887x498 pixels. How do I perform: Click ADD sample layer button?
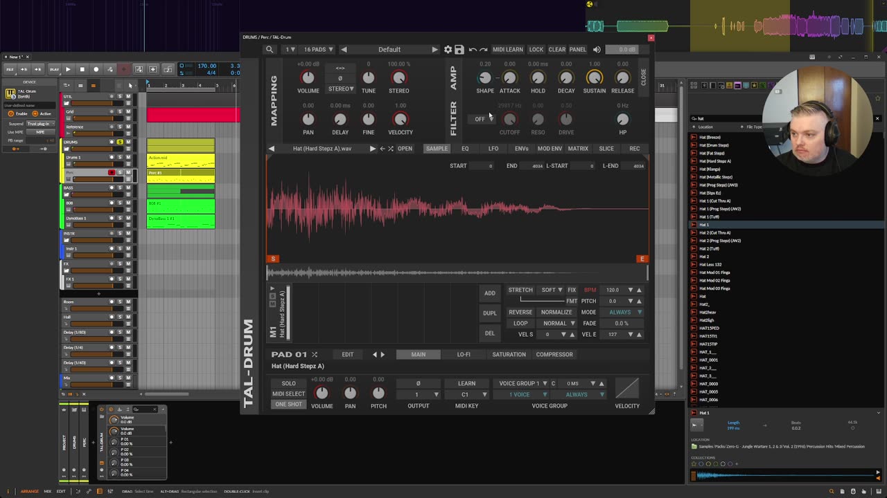pos(490,293)
